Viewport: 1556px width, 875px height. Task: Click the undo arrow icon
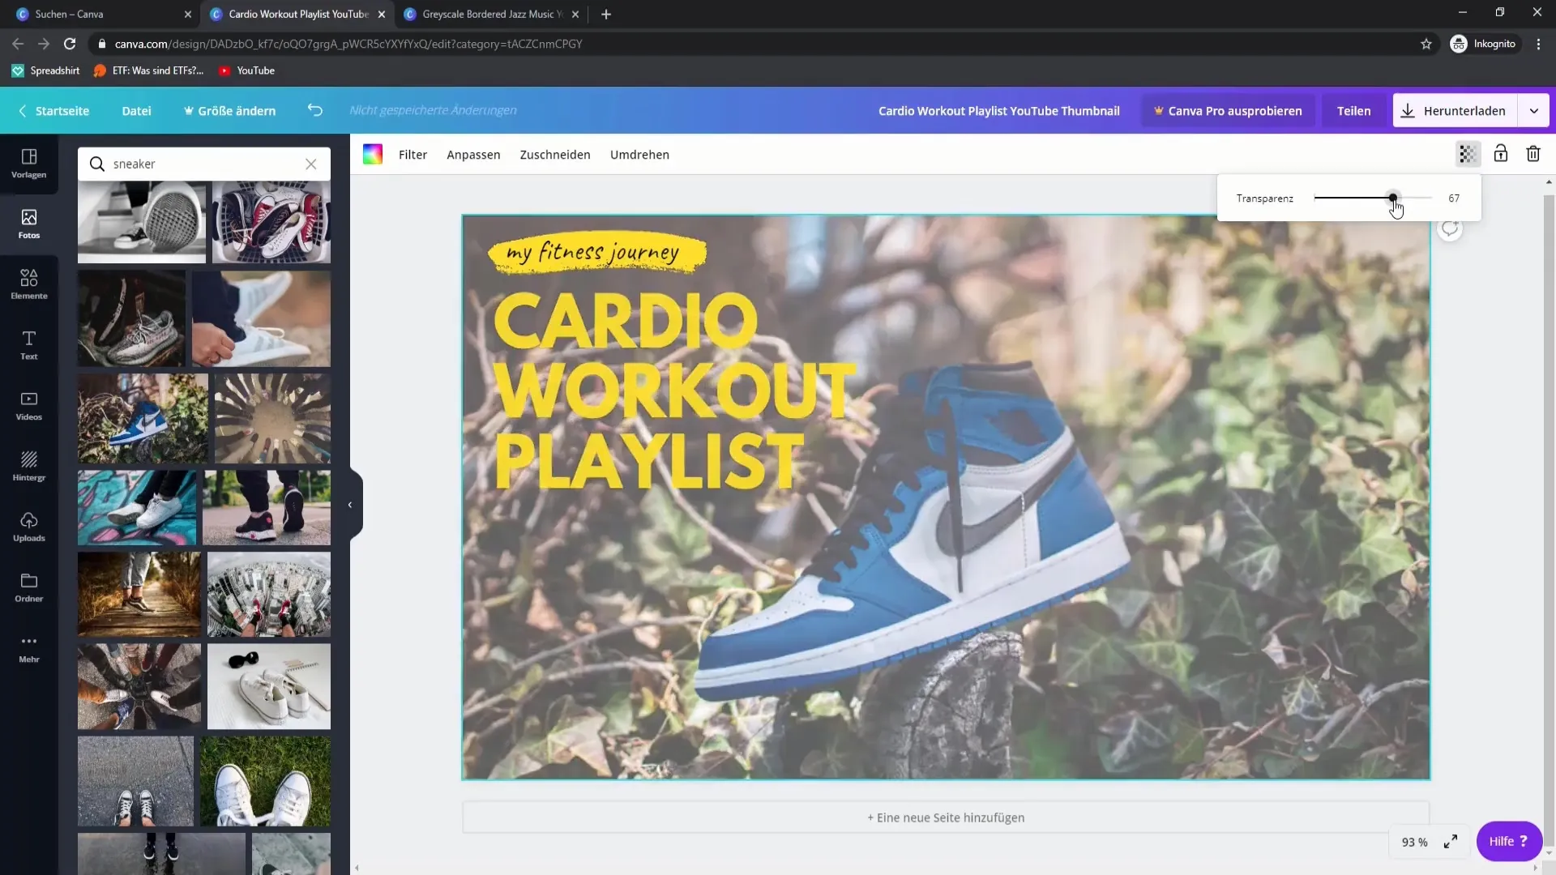(x=315, y=110)
